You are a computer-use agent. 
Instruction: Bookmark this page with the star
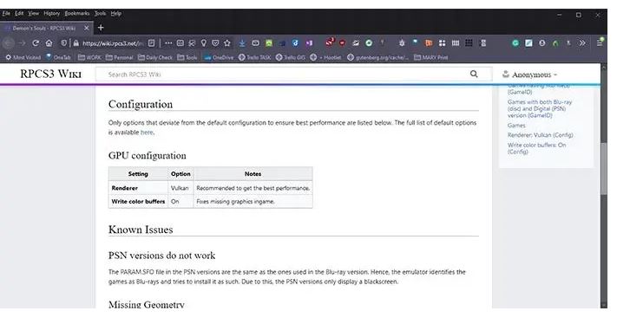tap(227, 43)
